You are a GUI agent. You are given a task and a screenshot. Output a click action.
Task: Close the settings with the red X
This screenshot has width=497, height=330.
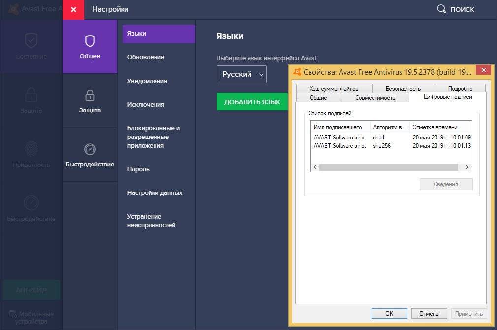point(73,9)
